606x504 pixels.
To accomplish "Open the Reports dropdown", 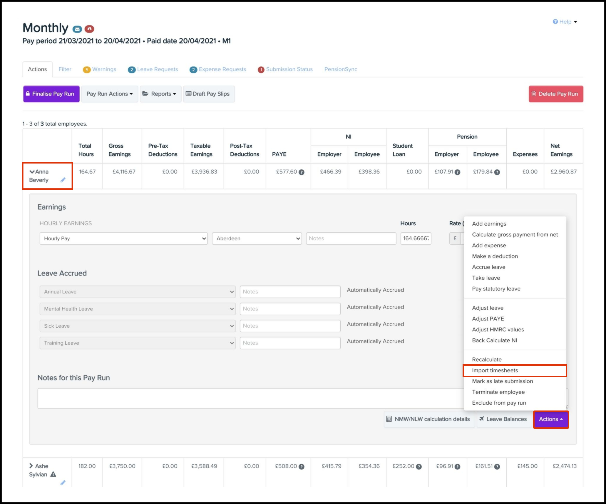I will (x=160, y=94).
